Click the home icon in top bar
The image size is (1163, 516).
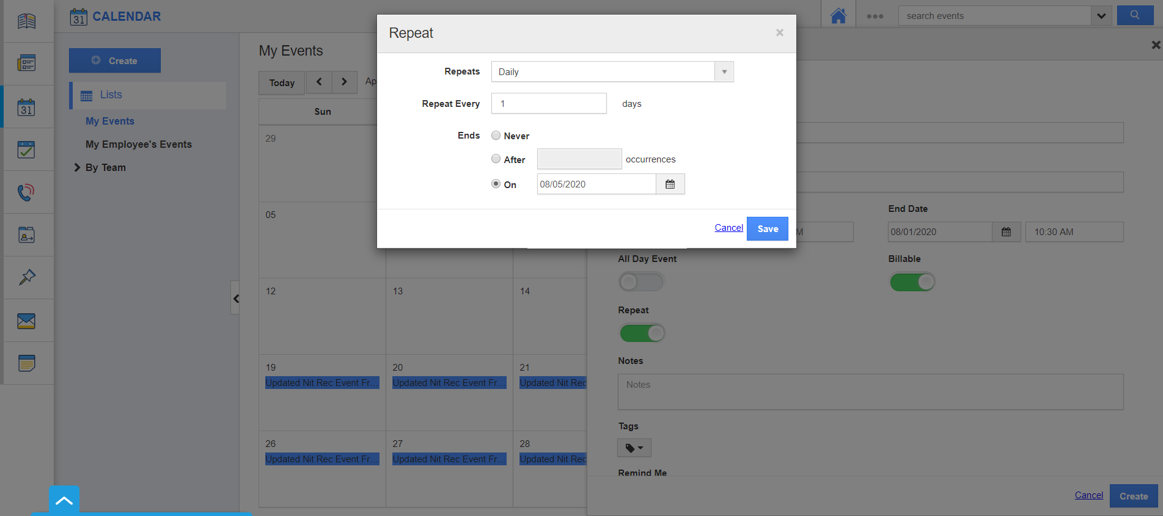click(838, 16)
